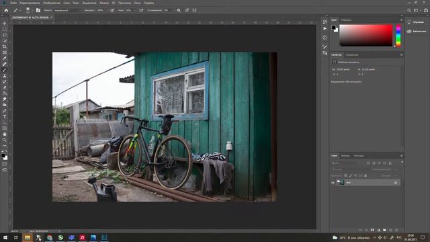Open the search icon at top right
Viewport: 430px width, 242px height.
click(409, 10)
